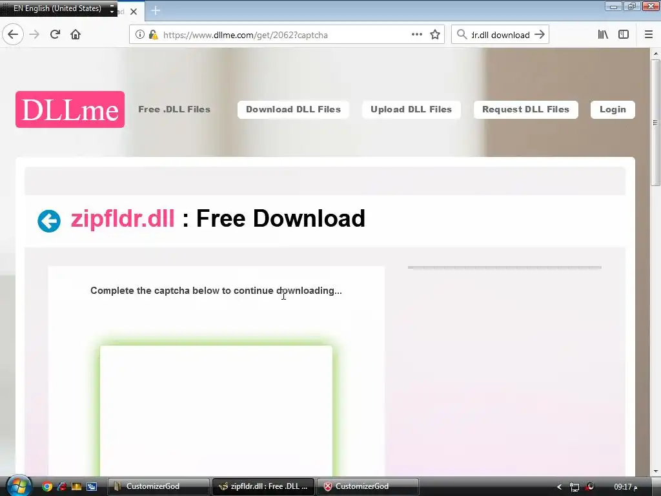The width and height of the screenshot is (661, 496).
Task: Click the page vertical scrollbar thumb
Action: click(x=655, y=122)
